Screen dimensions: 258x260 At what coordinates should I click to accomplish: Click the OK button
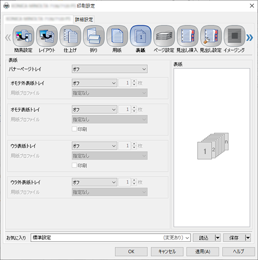tap(131, 252)
